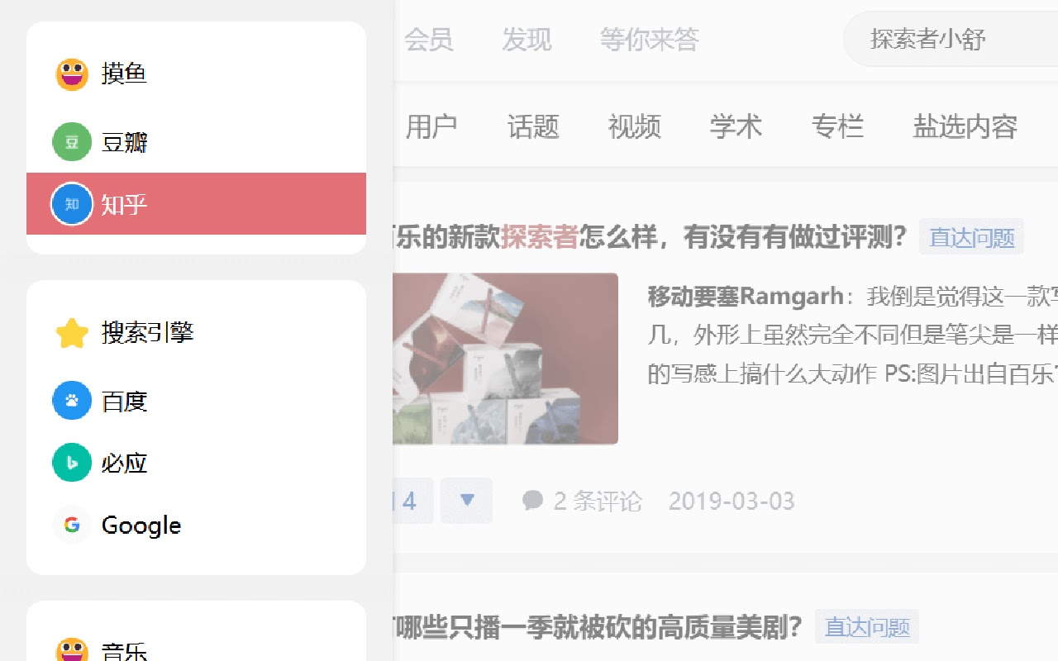Image resolution: width=1058 pixels, height=661 pixels.
Task: Click 直达问题 link beside 美剧 question
Action: [867, 627]
